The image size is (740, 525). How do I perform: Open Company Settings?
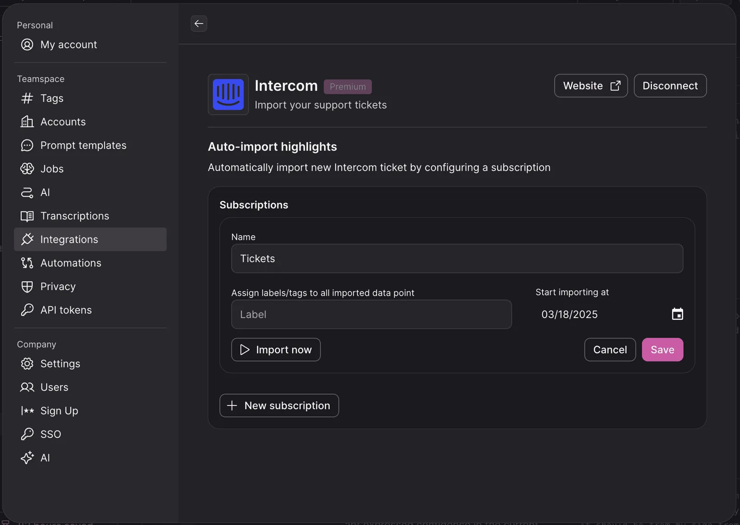(x=90, y=363)
